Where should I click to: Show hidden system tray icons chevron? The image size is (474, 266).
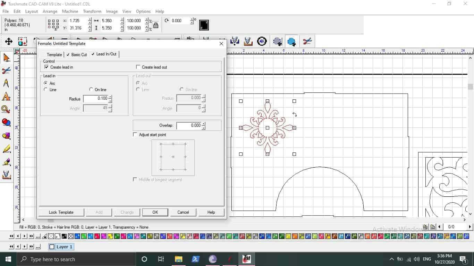pyautogui.click(x=392, y=259)
